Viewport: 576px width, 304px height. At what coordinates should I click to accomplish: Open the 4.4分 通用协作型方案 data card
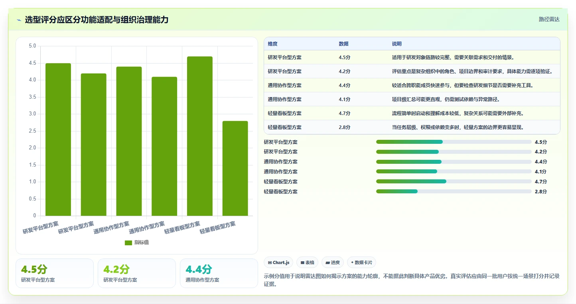click(x=219, y=273)
